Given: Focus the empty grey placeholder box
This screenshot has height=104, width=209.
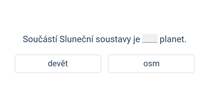Looking at the screenshot, I should tap(150, 38).
